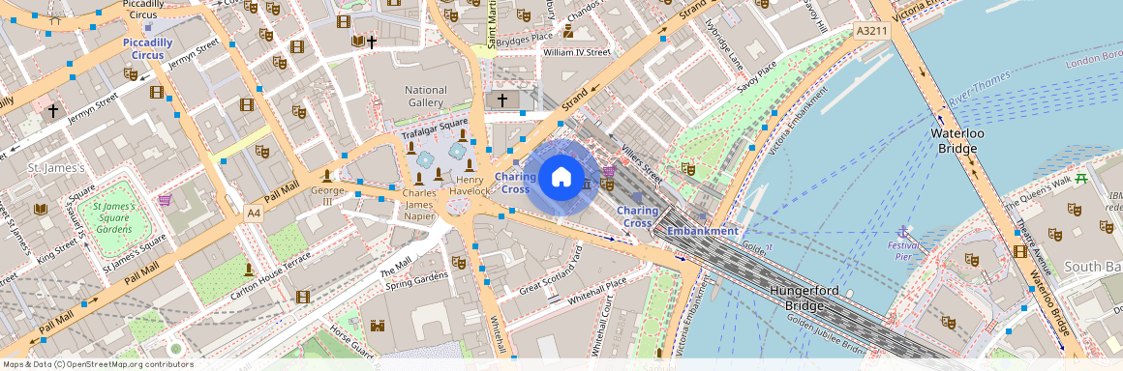Click the National Gallery label
This screenshot has height=371, width=1123.
point(425,97)
